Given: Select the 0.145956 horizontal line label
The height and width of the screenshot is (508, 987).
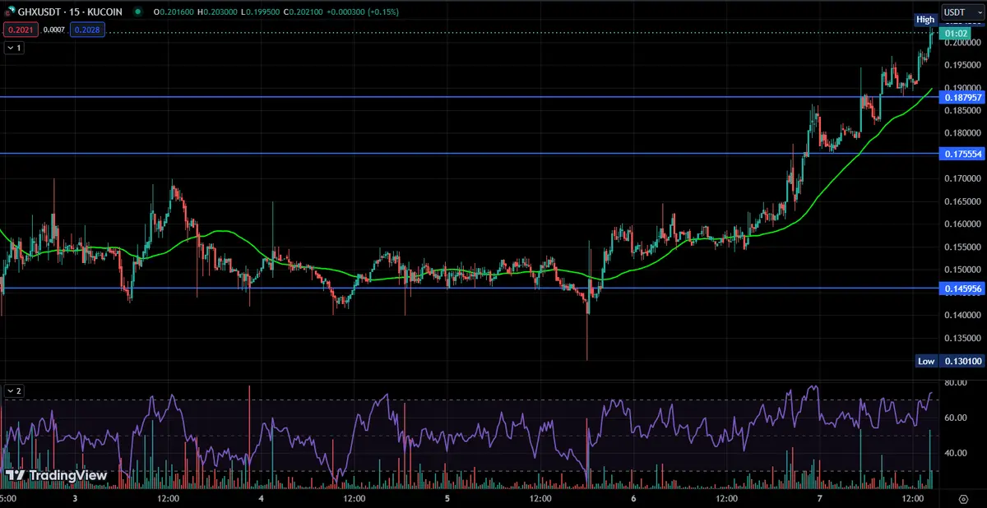Looking at the screenshot, I should coord(962,289).
